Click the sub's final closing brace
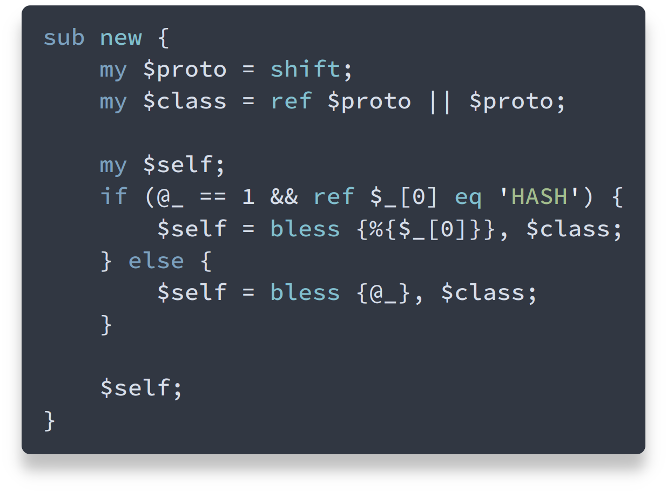 pos(49,420)
